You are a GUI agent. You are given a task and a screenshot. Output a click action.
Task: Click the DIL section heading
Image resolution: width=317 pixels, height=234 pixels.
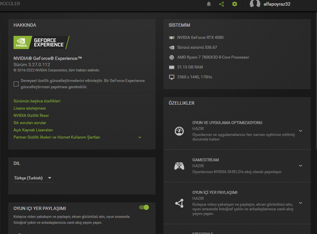17,163
